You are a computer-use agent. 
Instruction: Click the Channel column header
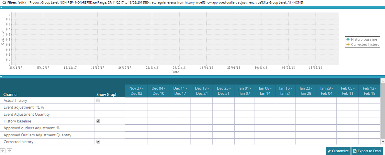10,94
